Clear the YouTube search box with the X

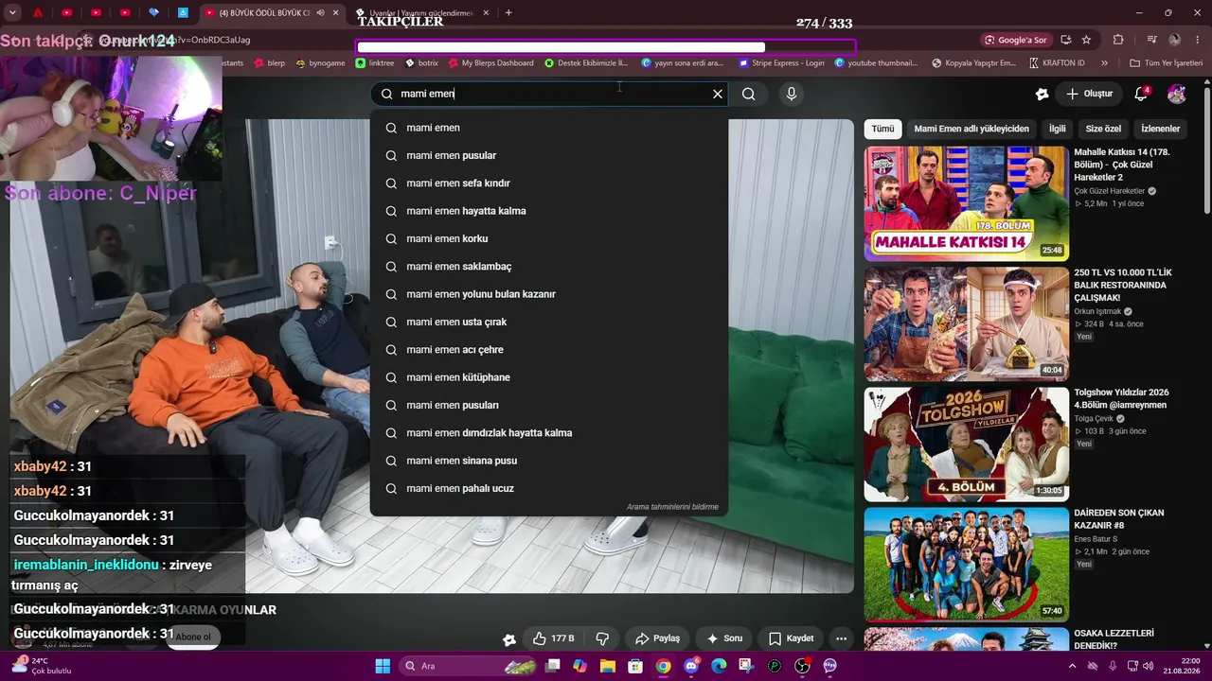point(718,94)
